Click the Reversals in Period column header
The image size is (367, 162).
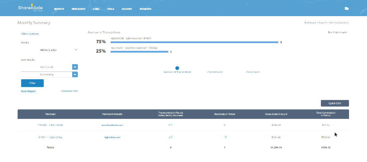(x=225, y=114)
